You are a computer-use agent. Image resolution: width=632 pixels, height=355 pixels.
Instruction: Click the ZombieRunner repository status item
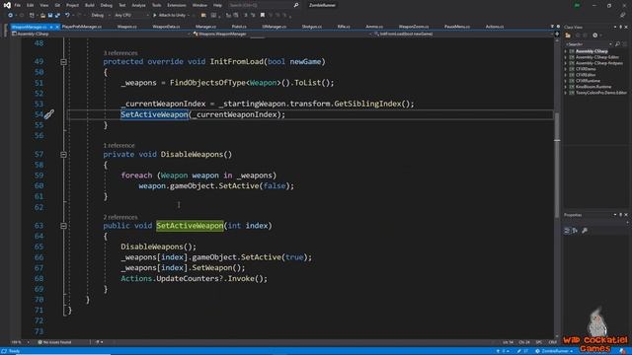tap(554, 351)
